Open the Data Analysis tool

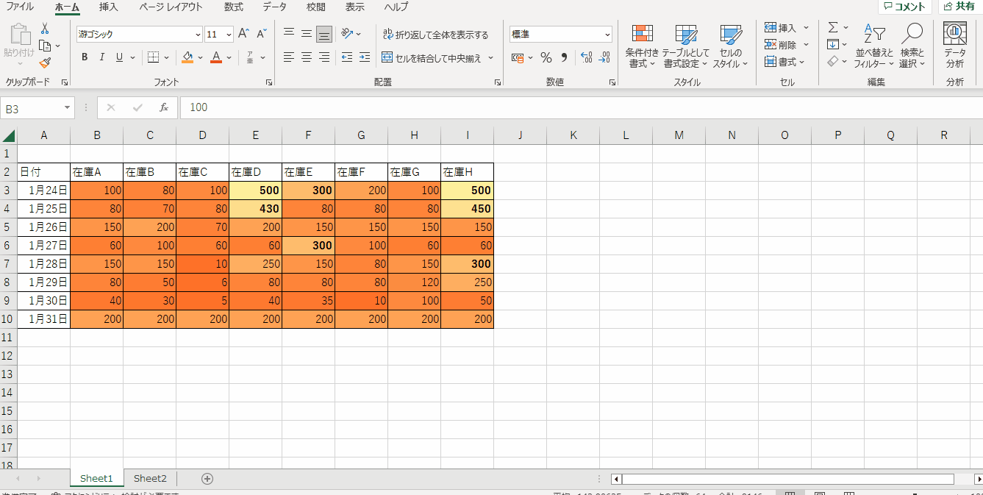955,46
